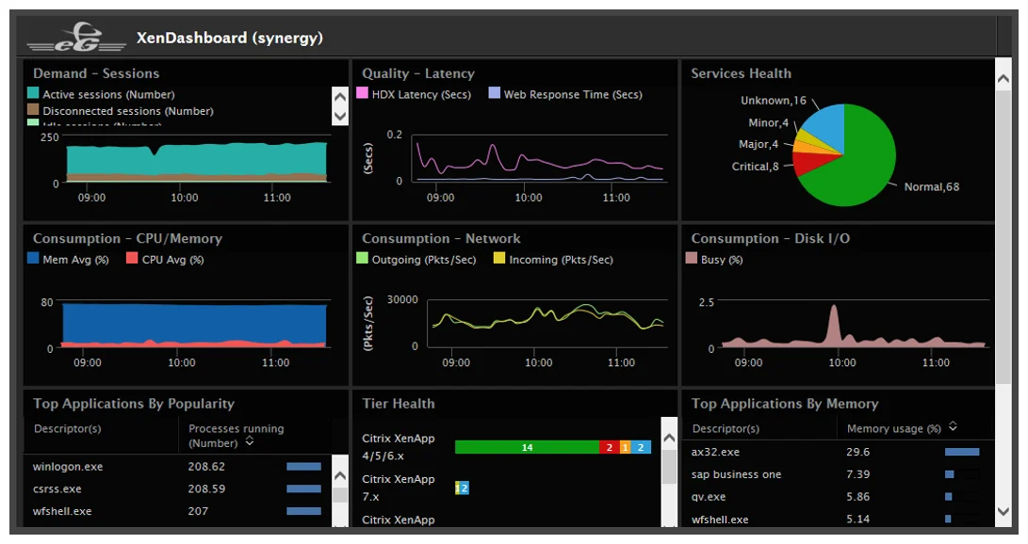Click blue 2 segment of XenApp 7.x
This screenshot has height=544, width=1028.
click(x=465, y=488)
